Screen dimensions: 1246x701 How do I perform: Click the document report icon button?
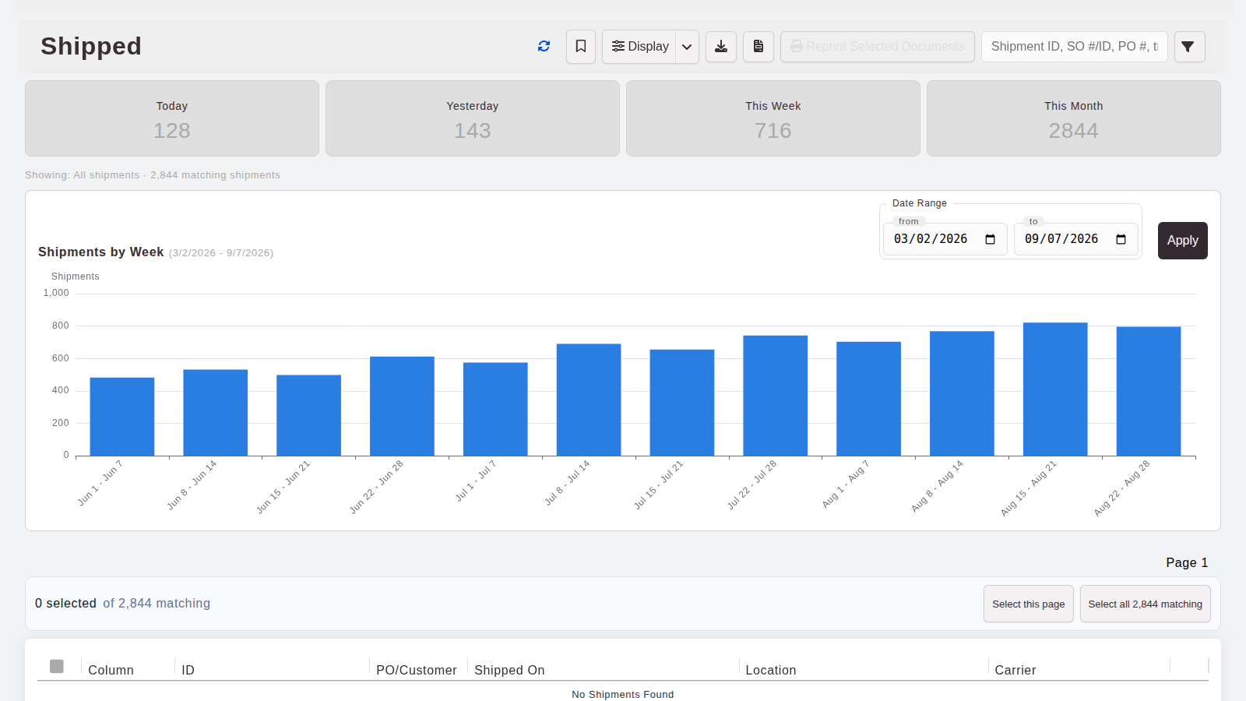coord(759,47)
